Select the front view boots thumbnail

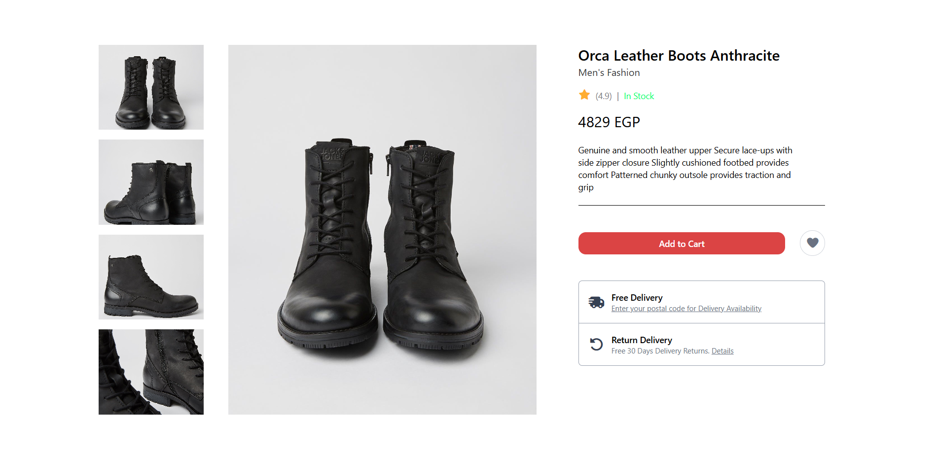point(151,87)
